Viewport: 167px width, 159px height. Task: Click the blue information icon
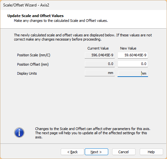pos(19,133)
